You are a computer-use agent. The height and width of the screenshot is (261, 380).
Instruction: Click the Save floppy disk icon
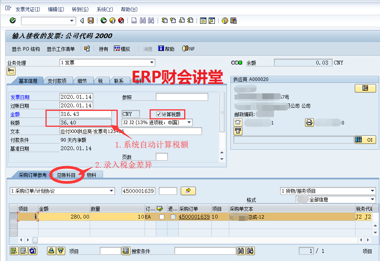[91, 21]
